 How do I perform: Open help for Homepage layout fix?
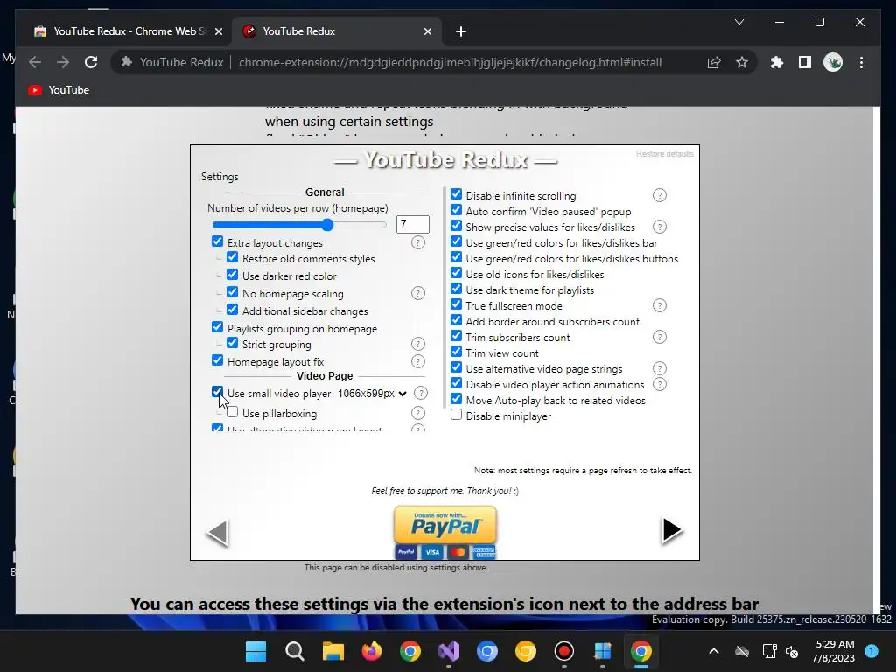click(418, 361)
